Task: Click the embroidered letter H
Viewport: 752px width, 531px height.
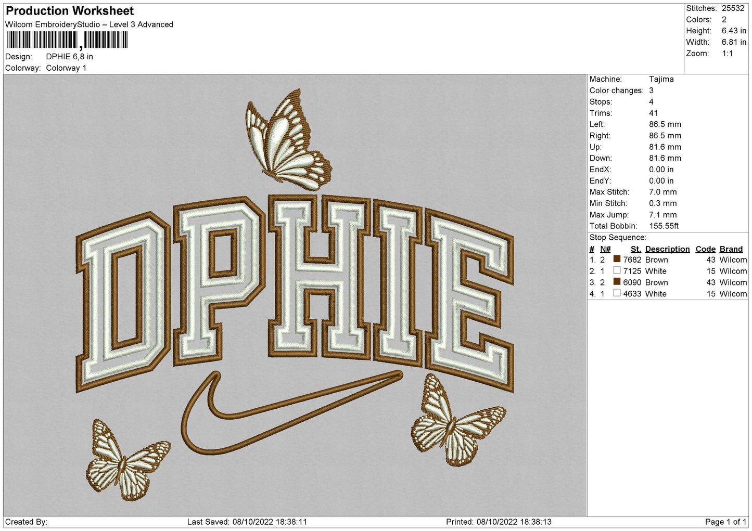Action: tap(318, 277)
